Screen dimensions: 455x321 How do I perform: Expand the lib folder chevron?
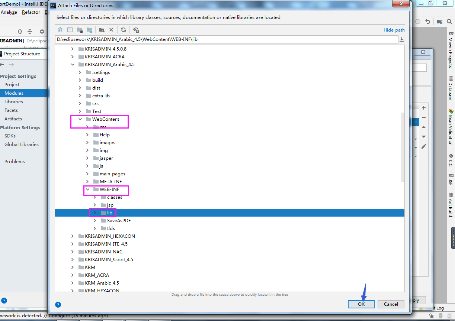pos(95,213)
